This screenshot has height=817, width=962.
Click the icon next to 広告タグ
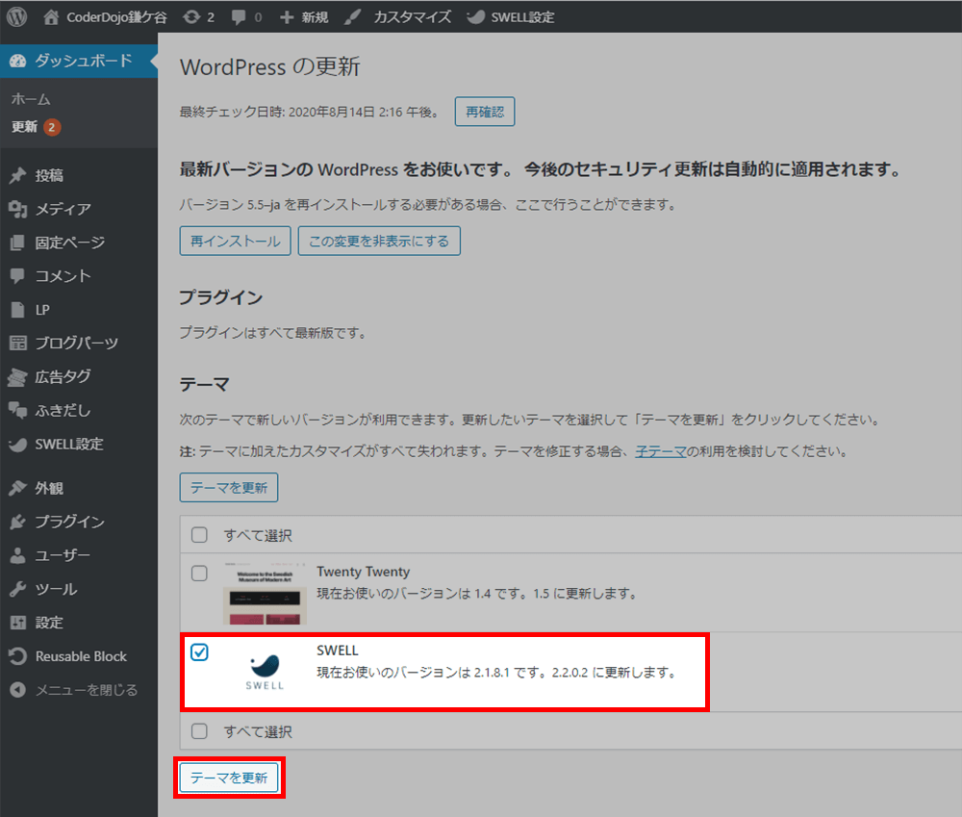point(17,377)
